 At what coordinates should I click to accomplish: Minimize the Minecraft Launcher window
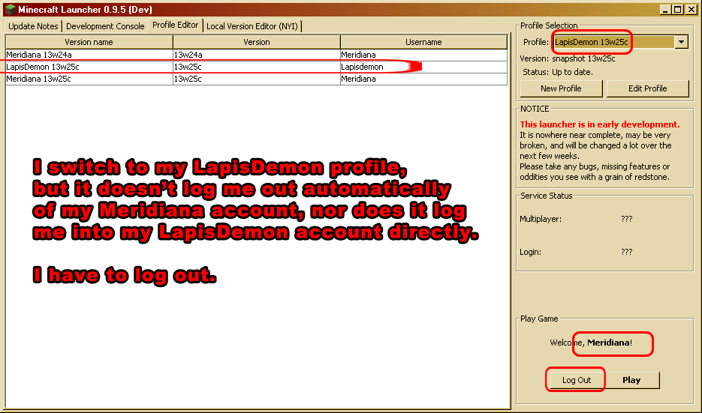point(665,10)
